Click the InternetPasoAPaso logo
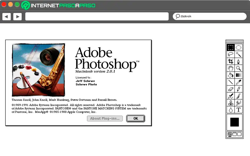The width and height of the screenshot is (250, 156). click(x=58, y=5)
